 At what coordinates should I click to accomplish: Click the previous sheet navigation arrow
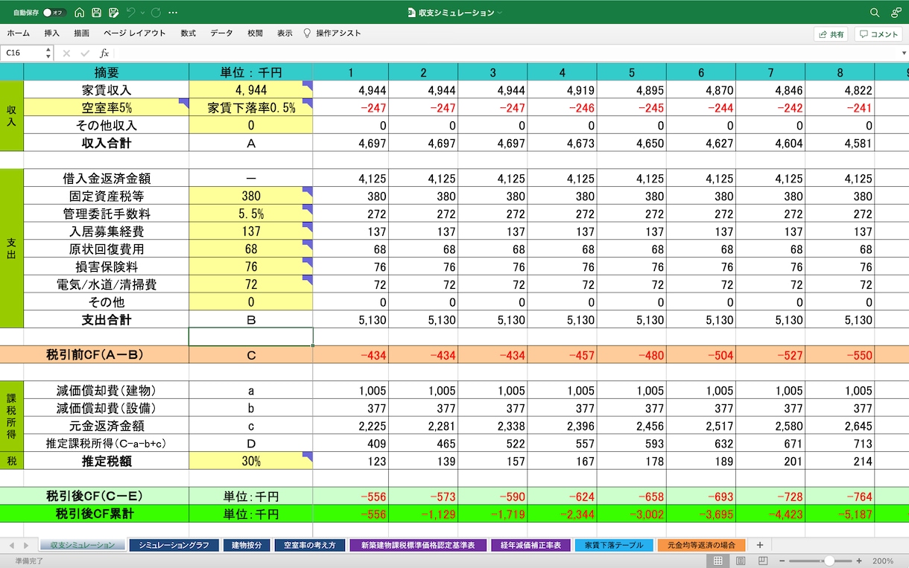click(10, 546)
